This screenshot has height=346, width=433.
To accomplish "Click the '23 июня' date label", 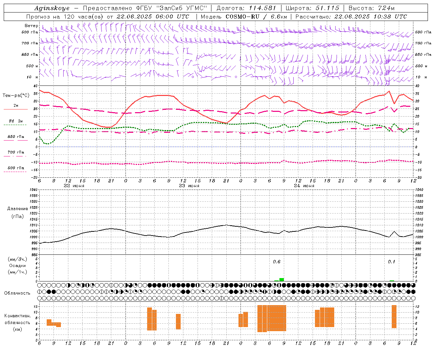I will point(189,186).
